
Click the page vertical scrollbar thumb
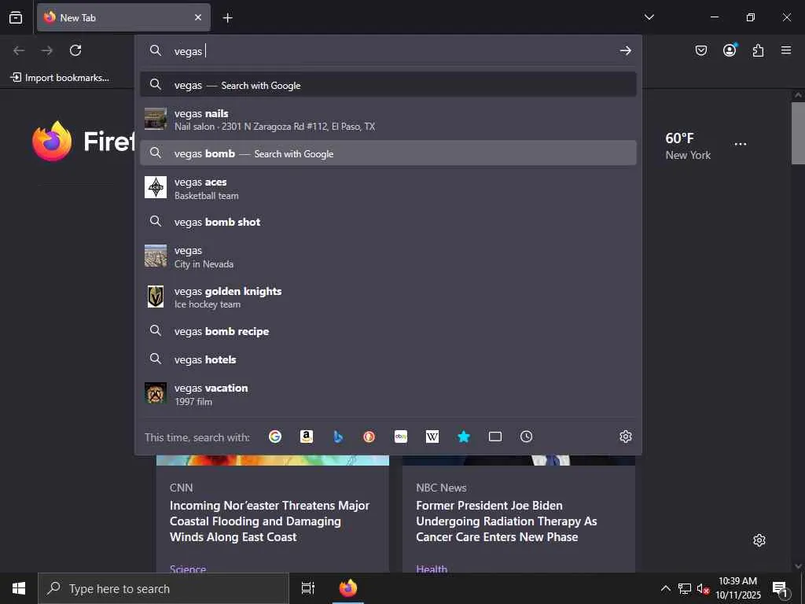click(x=798, y=133)
